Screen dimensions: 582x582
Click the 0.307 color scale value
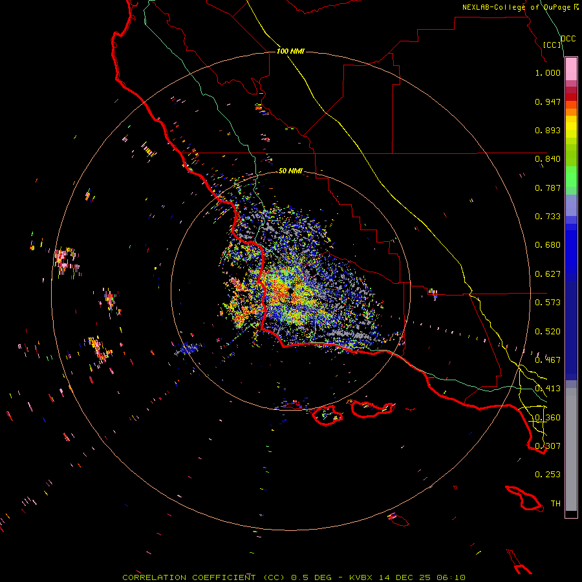click(548, 446)
